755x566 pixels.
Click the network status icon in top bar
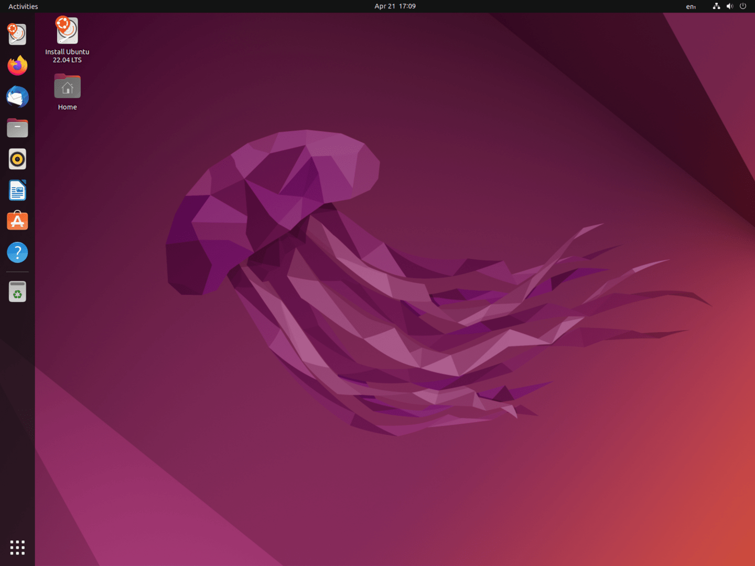point(716,6)
